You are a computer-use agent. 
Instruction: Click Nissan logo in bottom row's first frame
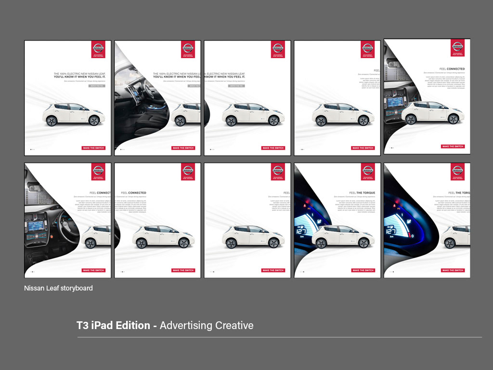[98, 172]
